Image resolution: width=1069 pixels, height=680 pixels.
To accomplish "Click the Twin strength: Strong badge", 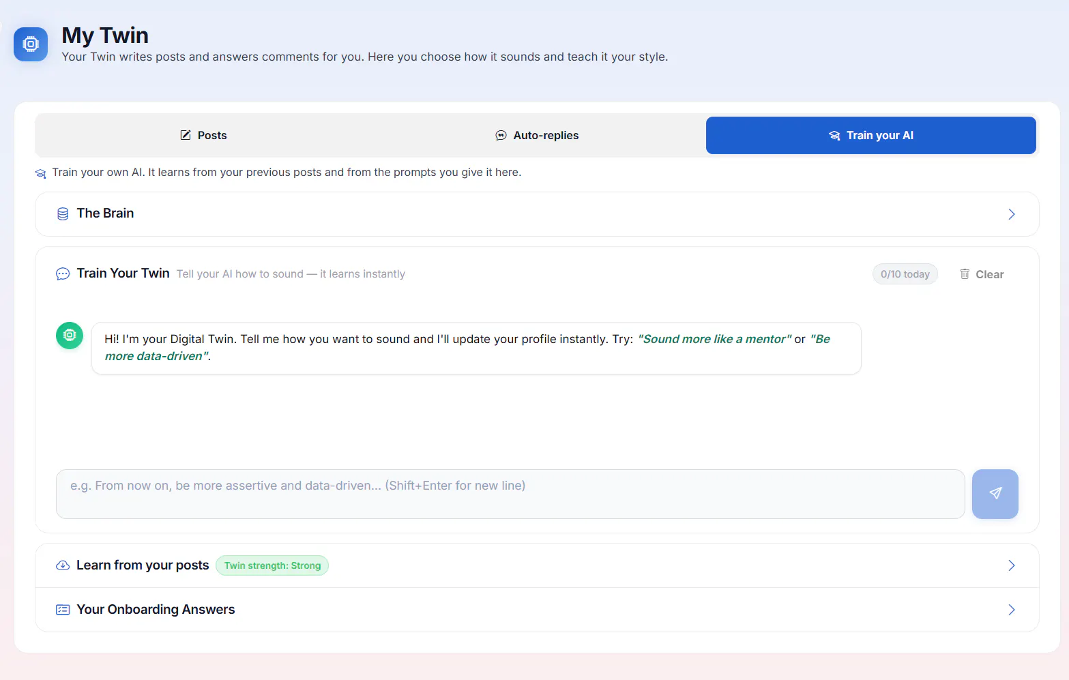I will pyautogui.click(x=272, y=565).
